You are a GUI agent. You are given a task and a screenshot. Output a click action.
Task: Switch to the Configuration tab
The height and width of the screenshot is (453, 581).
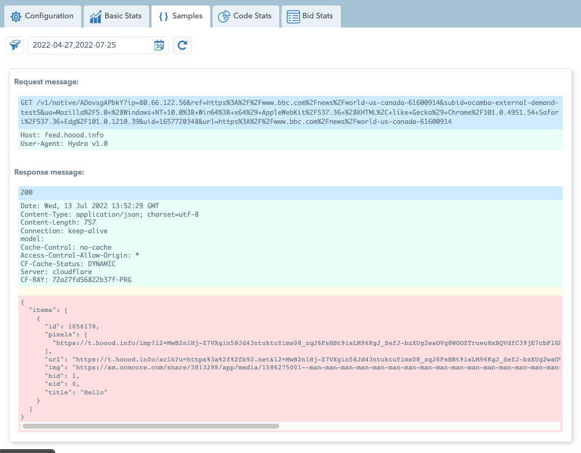point(49,16)
